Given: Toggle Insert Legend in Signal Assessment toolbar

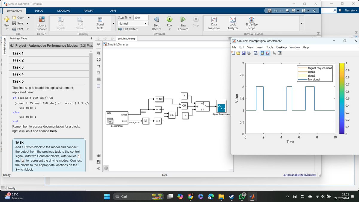Looking at the screenshot, I should 267,53.
